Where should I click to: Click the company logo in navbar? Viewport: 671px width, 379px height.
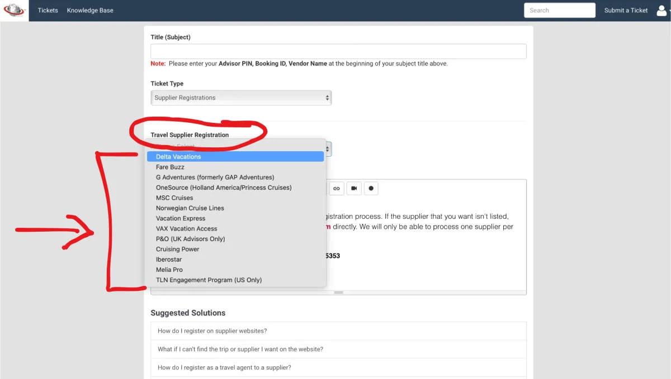pos(14,11)
